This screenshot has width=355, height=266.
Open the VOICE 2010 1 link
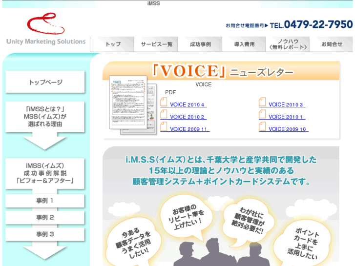tap(286, 117)
